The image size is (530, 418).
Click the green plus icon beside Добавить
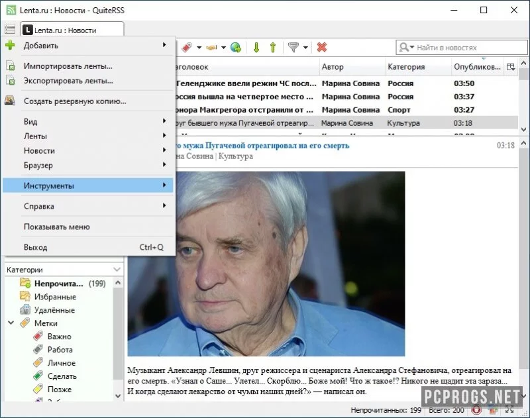[10, 45]
